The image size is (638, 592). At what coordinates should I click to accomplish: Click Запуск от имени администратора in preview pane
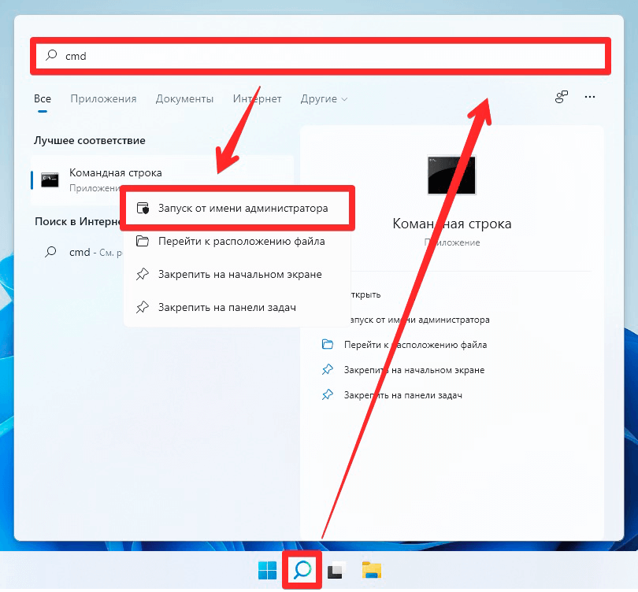(x=419, y=320)
